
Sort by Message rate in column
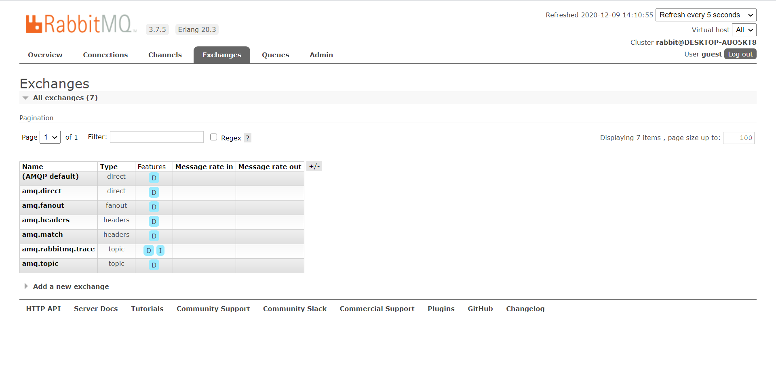point(204,167)
